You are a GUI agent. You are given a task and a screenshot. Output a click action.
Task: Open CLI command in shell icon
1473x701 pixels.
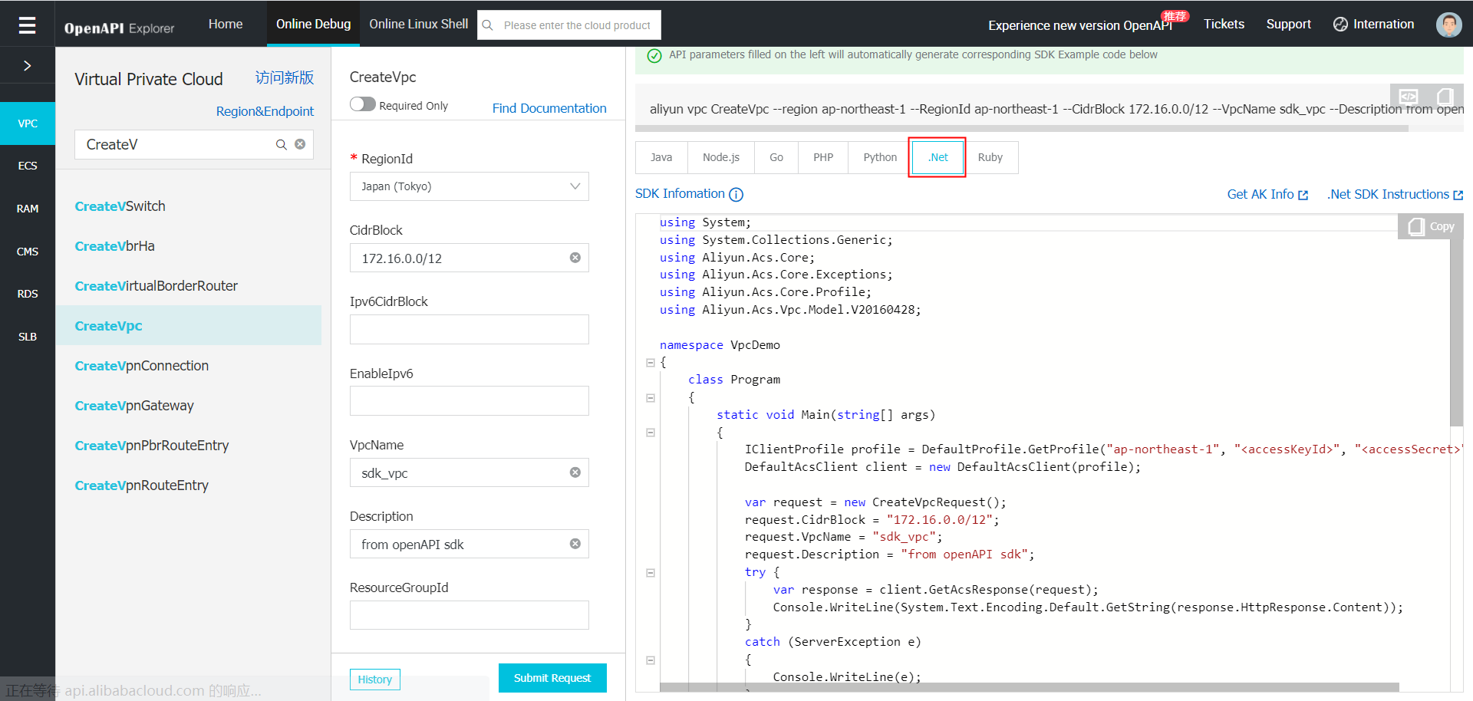tap(1409, 97)
